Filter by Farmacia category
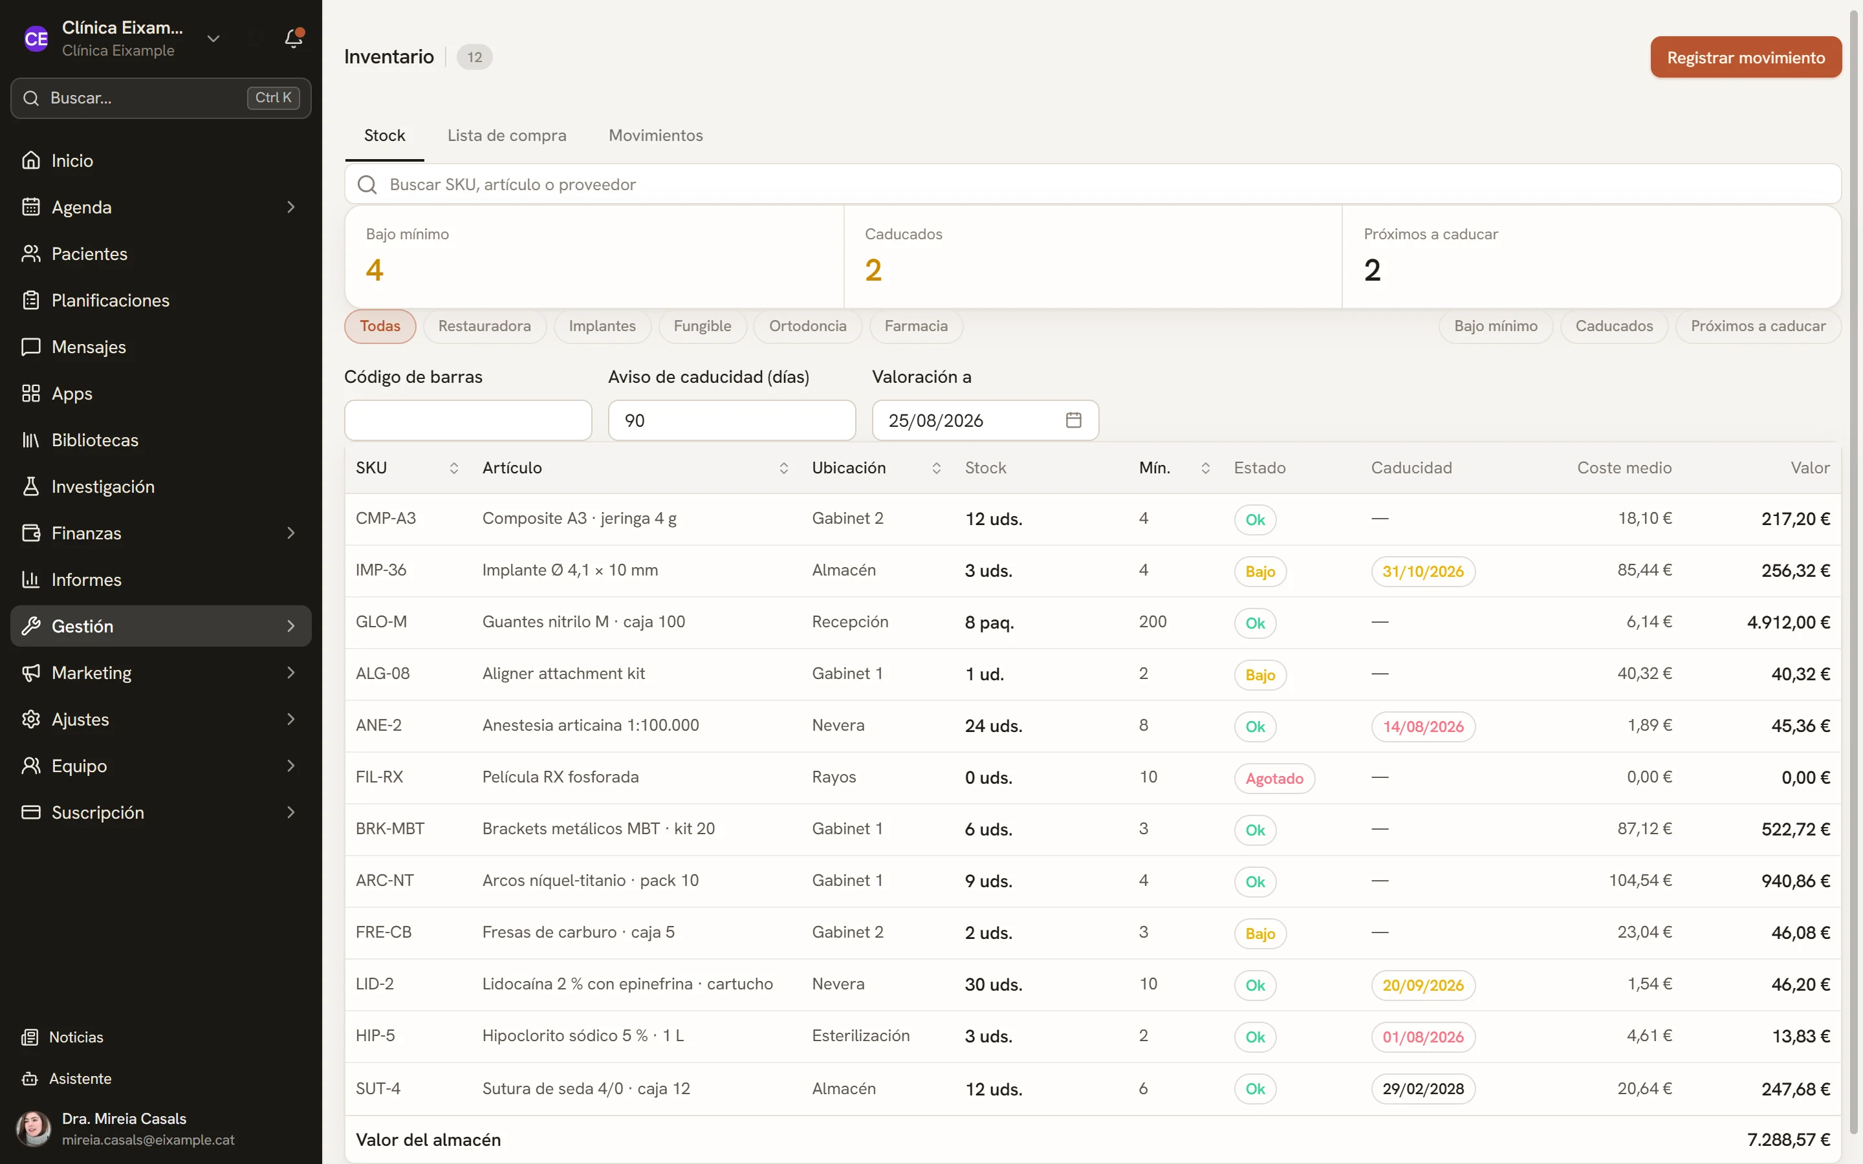This screenshot has height=1164, width=1863. point(916,327)
